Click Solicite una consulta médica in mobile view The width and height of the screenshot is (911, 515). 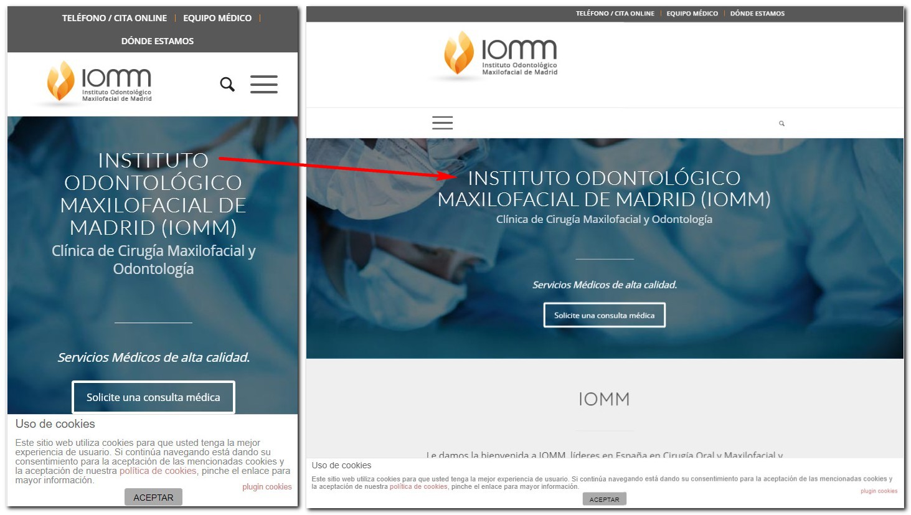coord(153,397)
